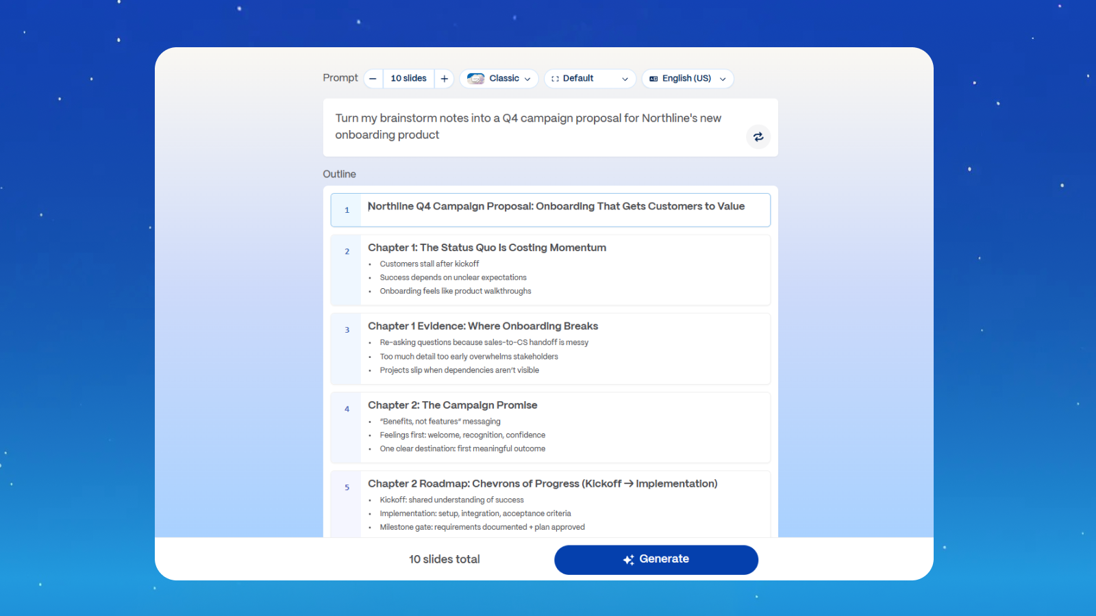
Task: Select Chapter 1 Evidence heading
Action: 483,326
